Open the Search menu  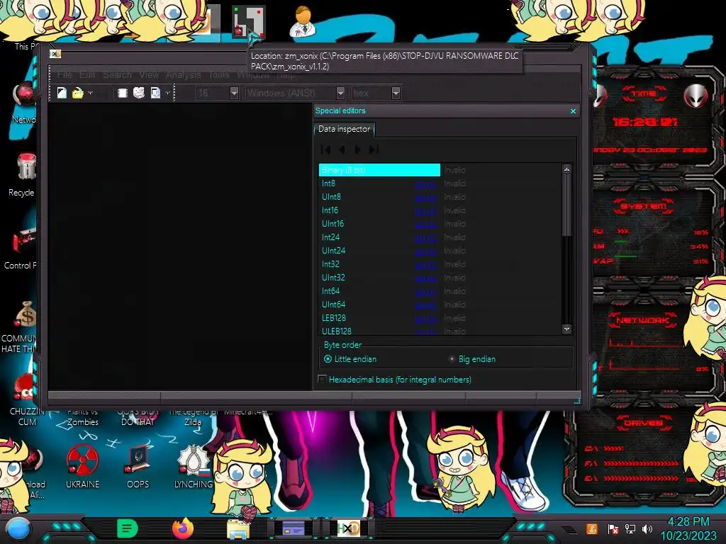[x=117, y=74]
